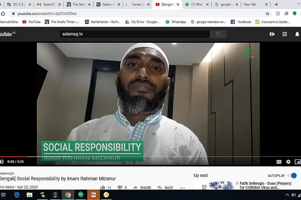301x200 pixels.
Task: Expand the Windows system tray hidden icons
Action: click(287, 195)
